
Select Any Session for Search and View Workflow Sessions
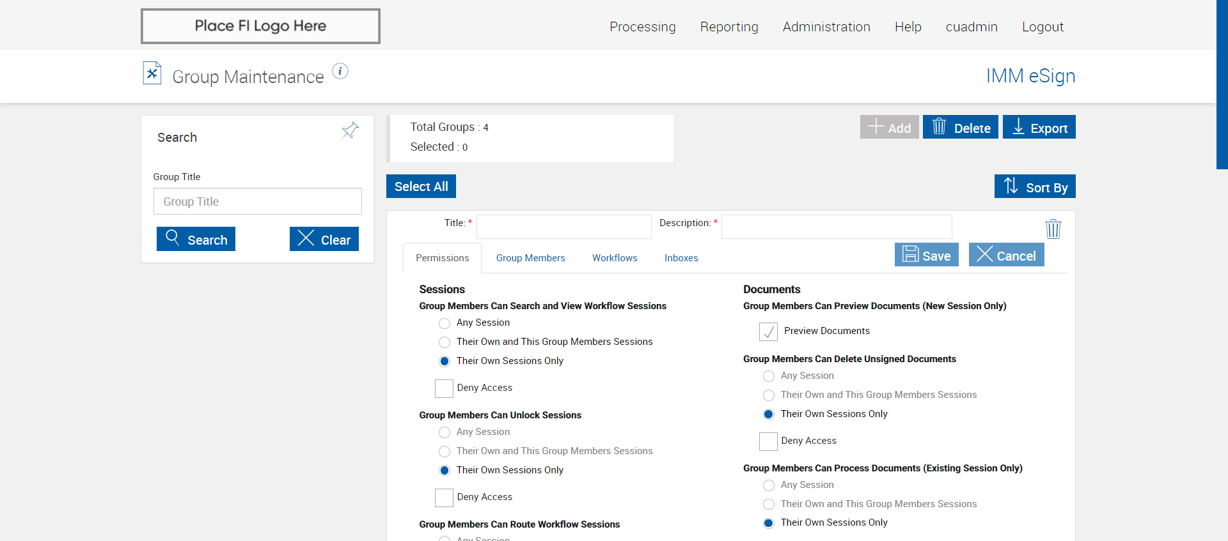(x=445, y=323)
